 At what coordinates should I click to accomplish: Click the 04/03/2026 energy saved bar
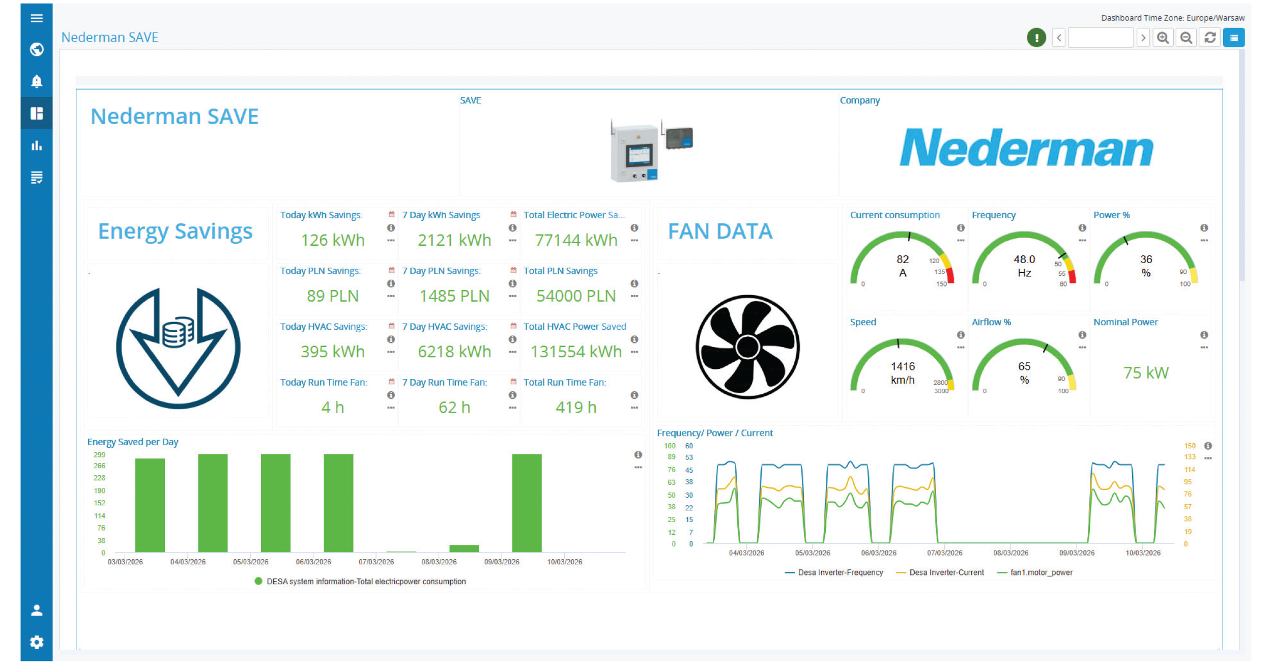coord(213,503)
